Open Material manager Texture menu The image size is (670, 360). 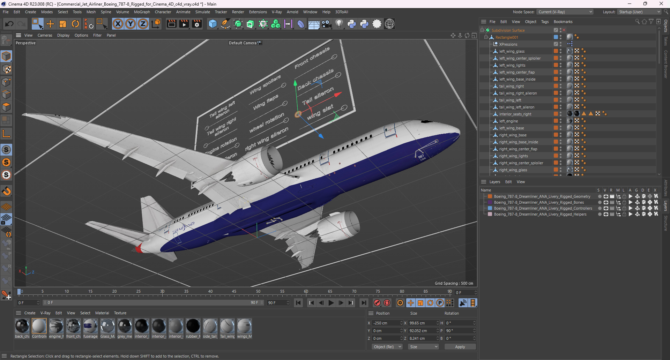[x=120, y=313]
